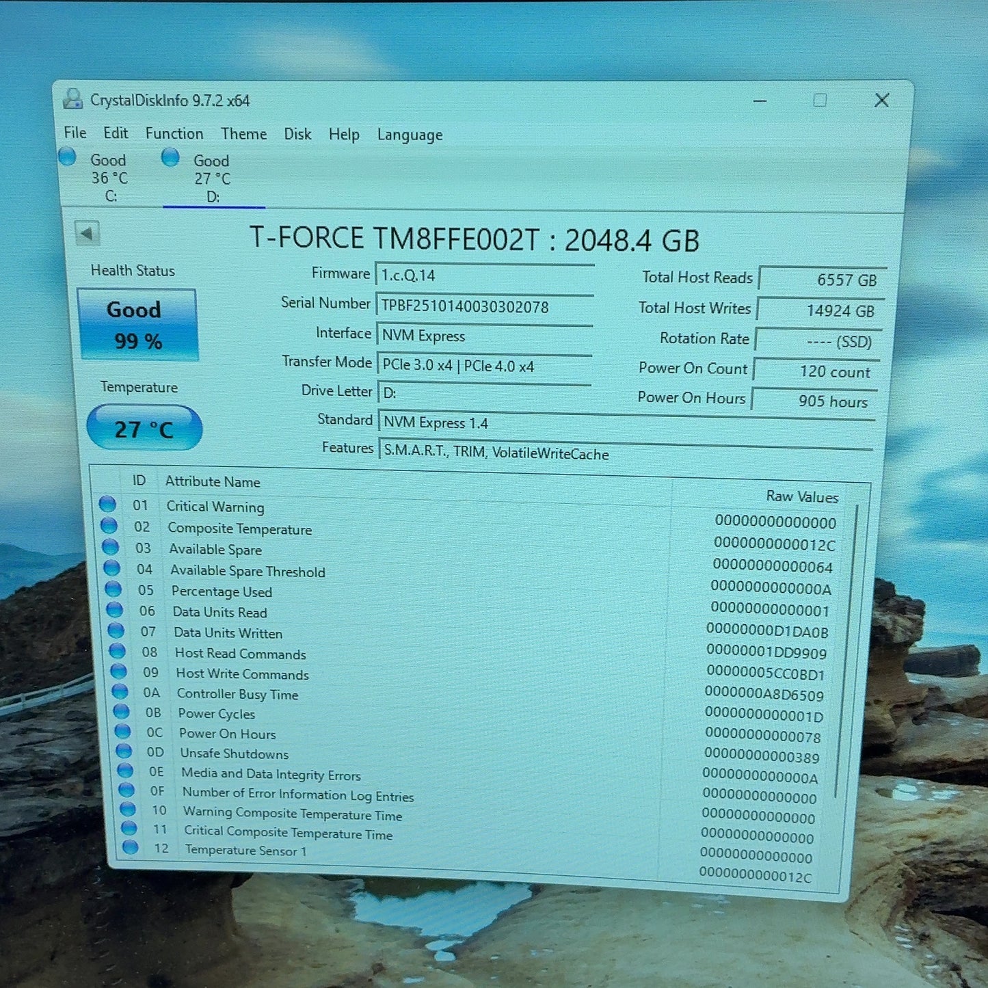Screen dimensions: 988x988
Task: Switch to the C: drive tab
Action: (109, 178)
